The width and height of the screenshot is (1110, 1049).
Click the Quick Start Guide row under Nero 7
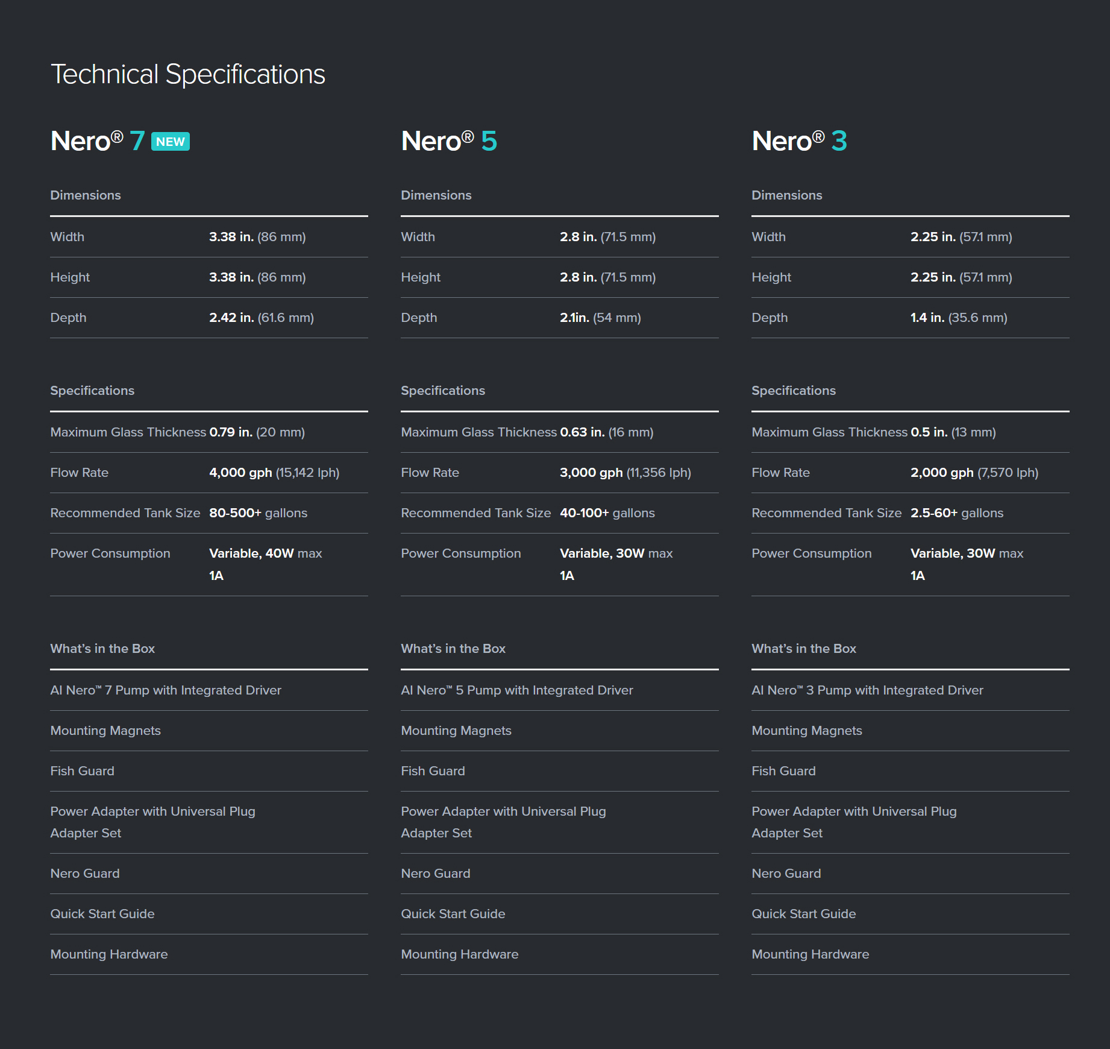(x=209, y=914)
